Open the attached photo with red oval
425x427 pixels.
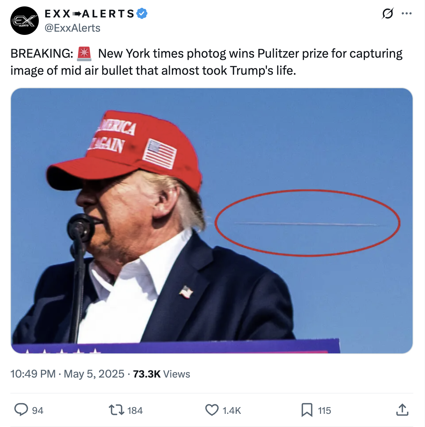(212, 221)
